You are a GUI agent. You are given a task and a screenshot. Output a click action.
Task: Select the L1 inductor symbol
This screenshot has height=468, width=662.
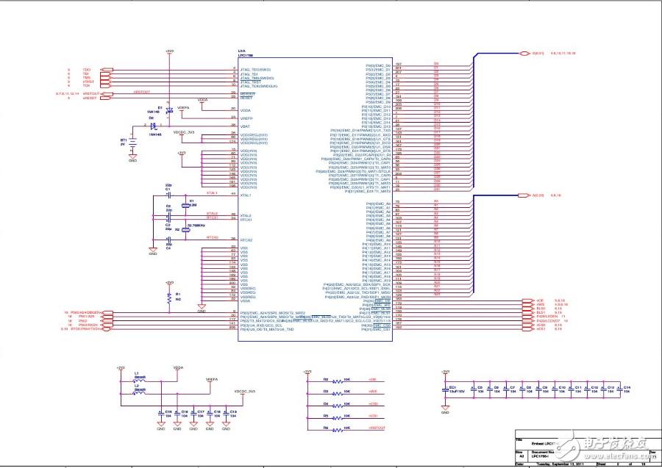pyautogui.click(x=139, y=378)
